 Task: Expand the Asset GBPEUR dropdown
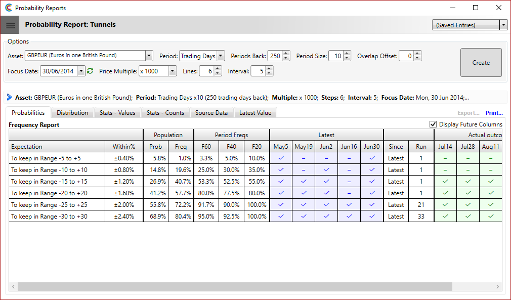149,56
